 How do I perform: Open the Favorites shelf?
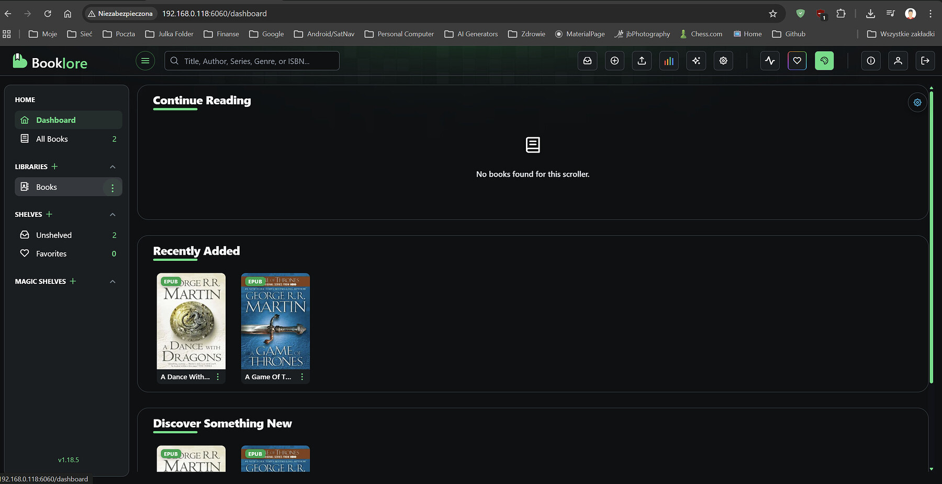pos(51,254)
